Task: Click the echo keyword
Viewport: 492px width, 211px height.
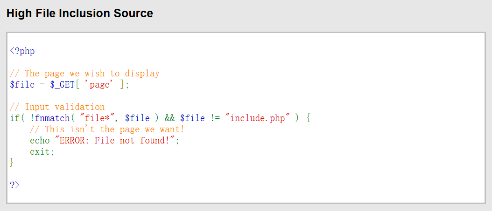Action: pyautogui.click(x=40, y=140)
